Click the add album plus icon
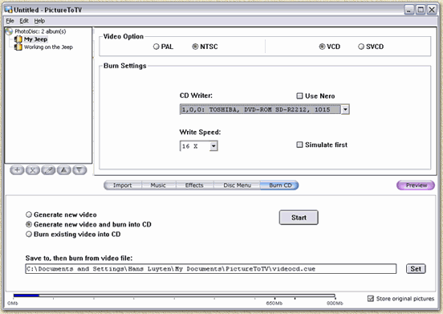The height and width of the screenshot is (314, 443). 17,170
